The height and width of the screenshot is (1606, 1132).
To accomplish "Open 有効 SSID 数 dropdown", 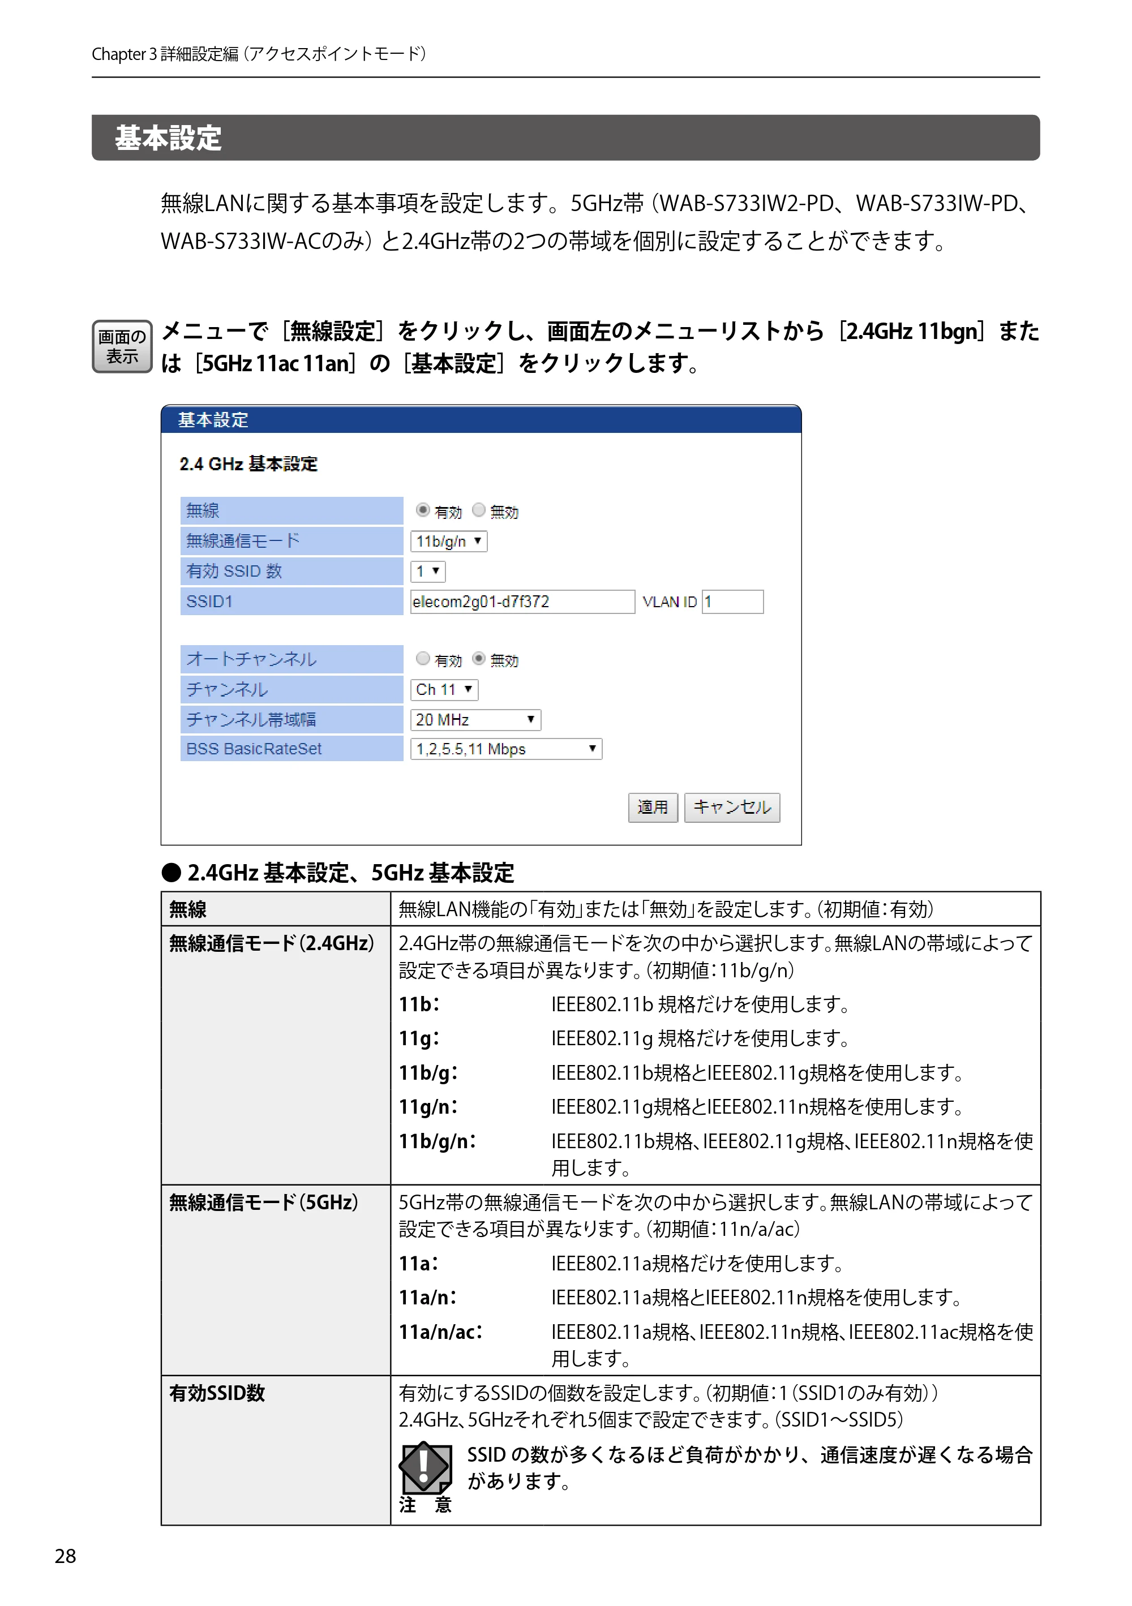I will (x=427, y=572).
